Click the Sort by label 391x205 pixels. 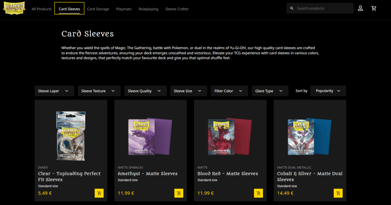pyautogui.click(x=302, y=91)
